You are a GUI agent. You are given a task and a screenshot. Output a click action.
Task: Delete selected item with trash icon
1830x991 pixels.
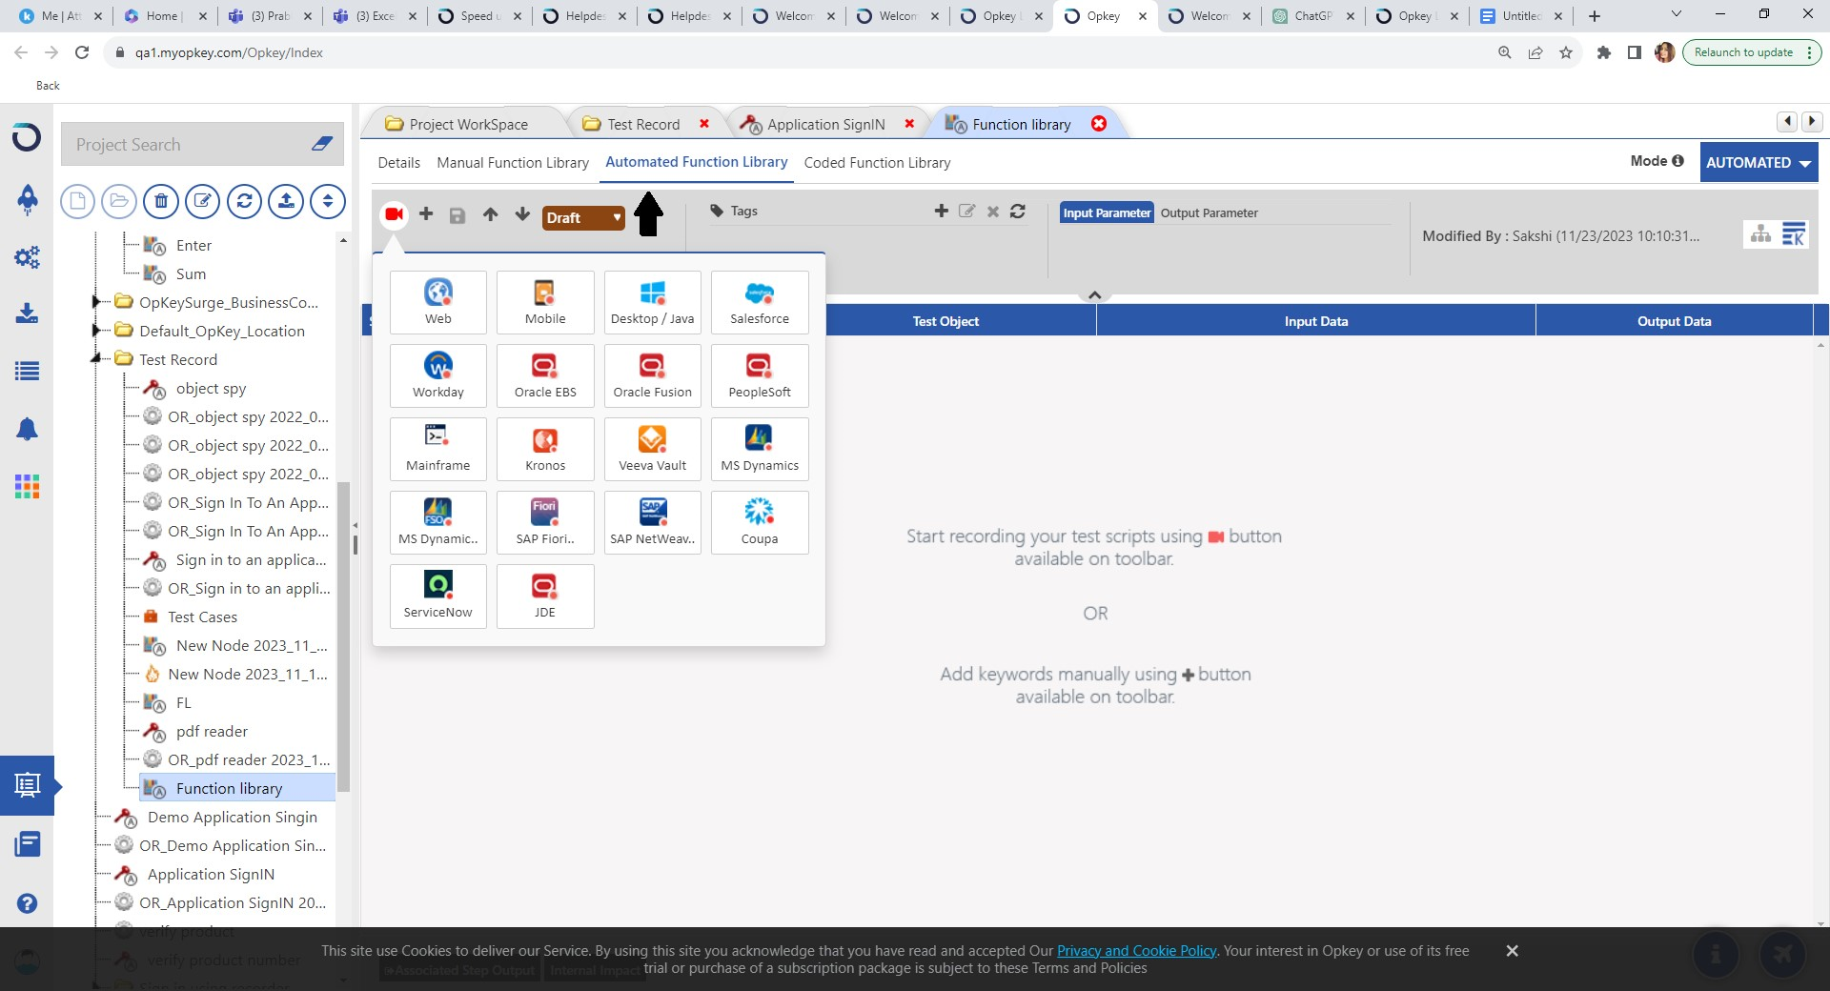coord(161,201)
